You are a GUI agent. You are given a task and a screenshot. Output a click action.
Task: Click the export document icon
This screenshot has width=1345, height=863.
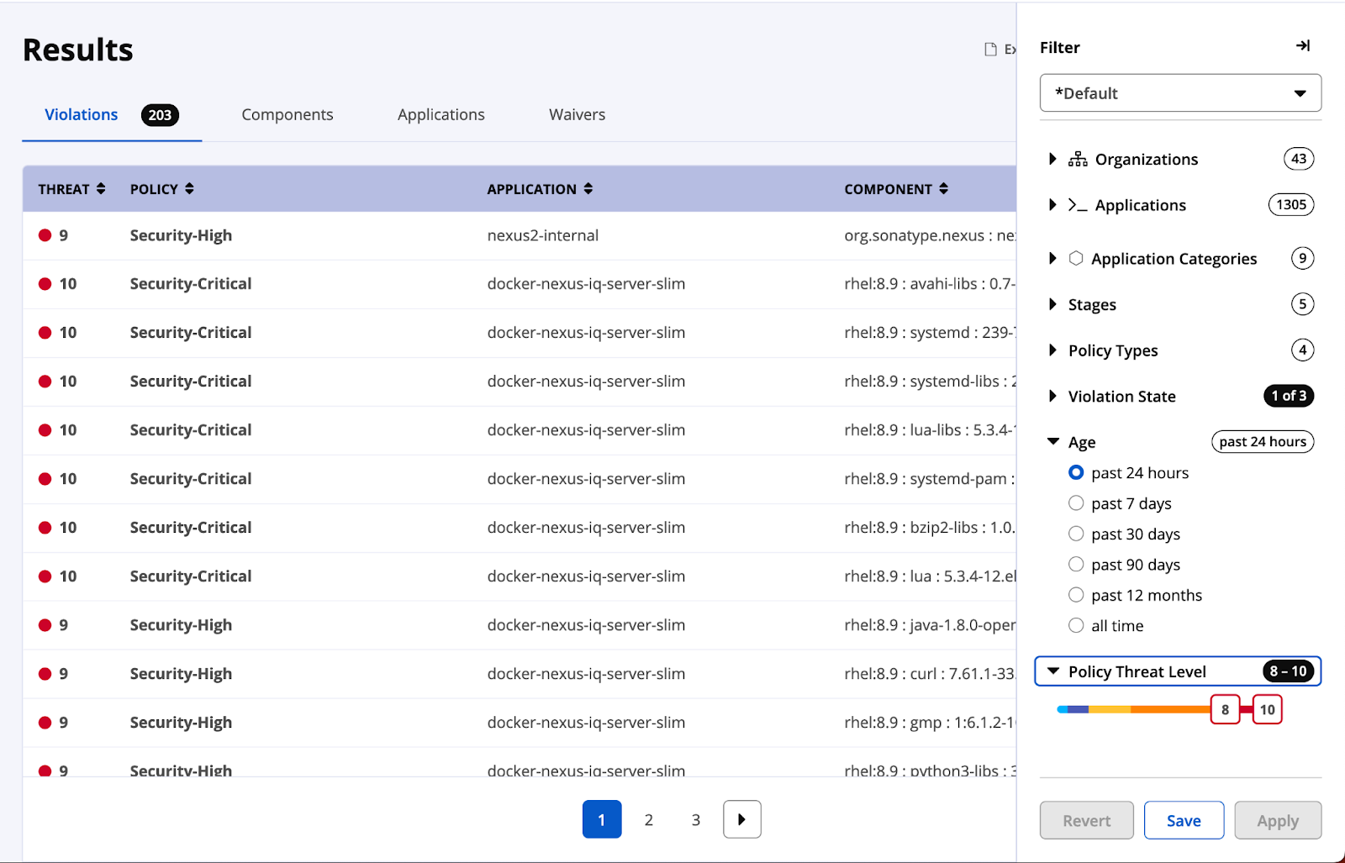coord(991,50)
